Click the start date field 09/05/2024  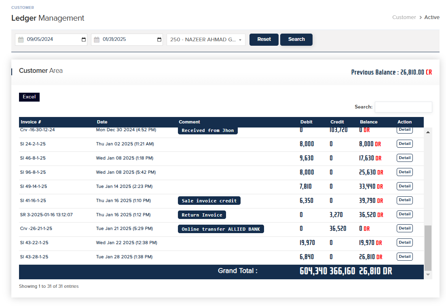click(x=51, y=40)
